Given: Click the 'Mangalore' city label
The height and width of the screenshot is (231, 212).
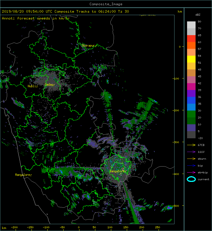Looking at the screenshot, I should point(22,175).
